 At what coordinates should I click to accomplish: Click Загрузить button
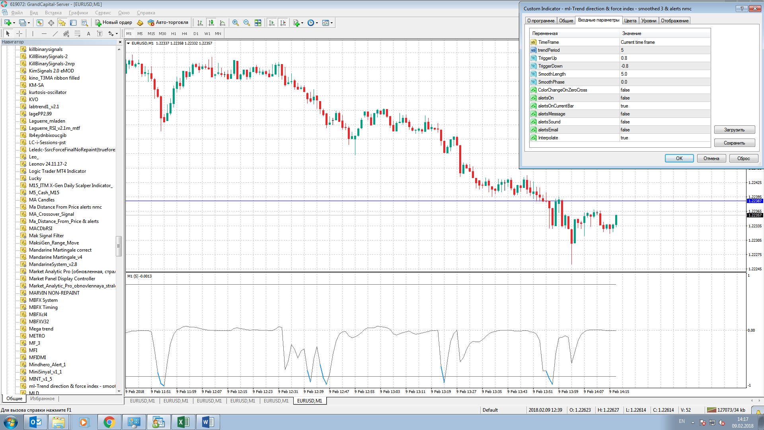coord(734,130)
